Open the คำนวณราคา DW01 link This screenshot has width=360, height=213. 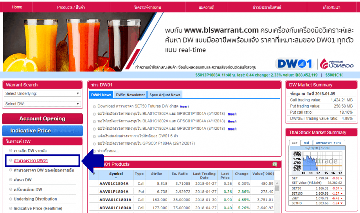tap(31, 161)
